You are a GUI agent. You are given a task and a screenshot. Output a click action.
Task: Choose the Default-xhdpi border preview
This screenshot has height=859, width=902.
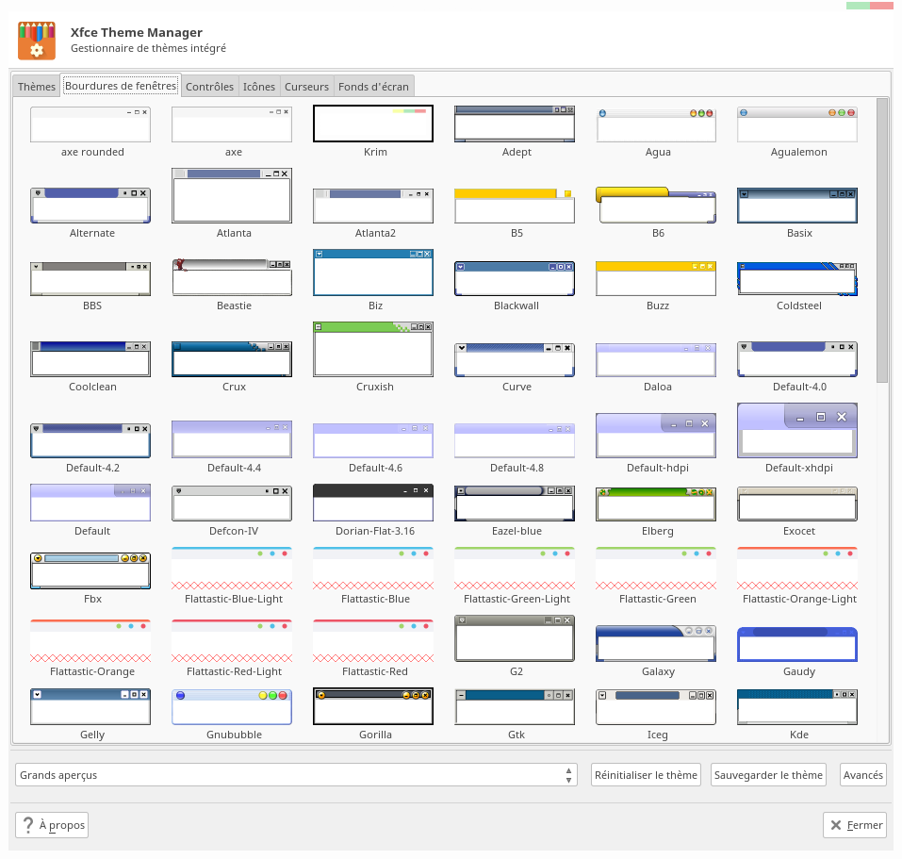[x=797, y=430]
